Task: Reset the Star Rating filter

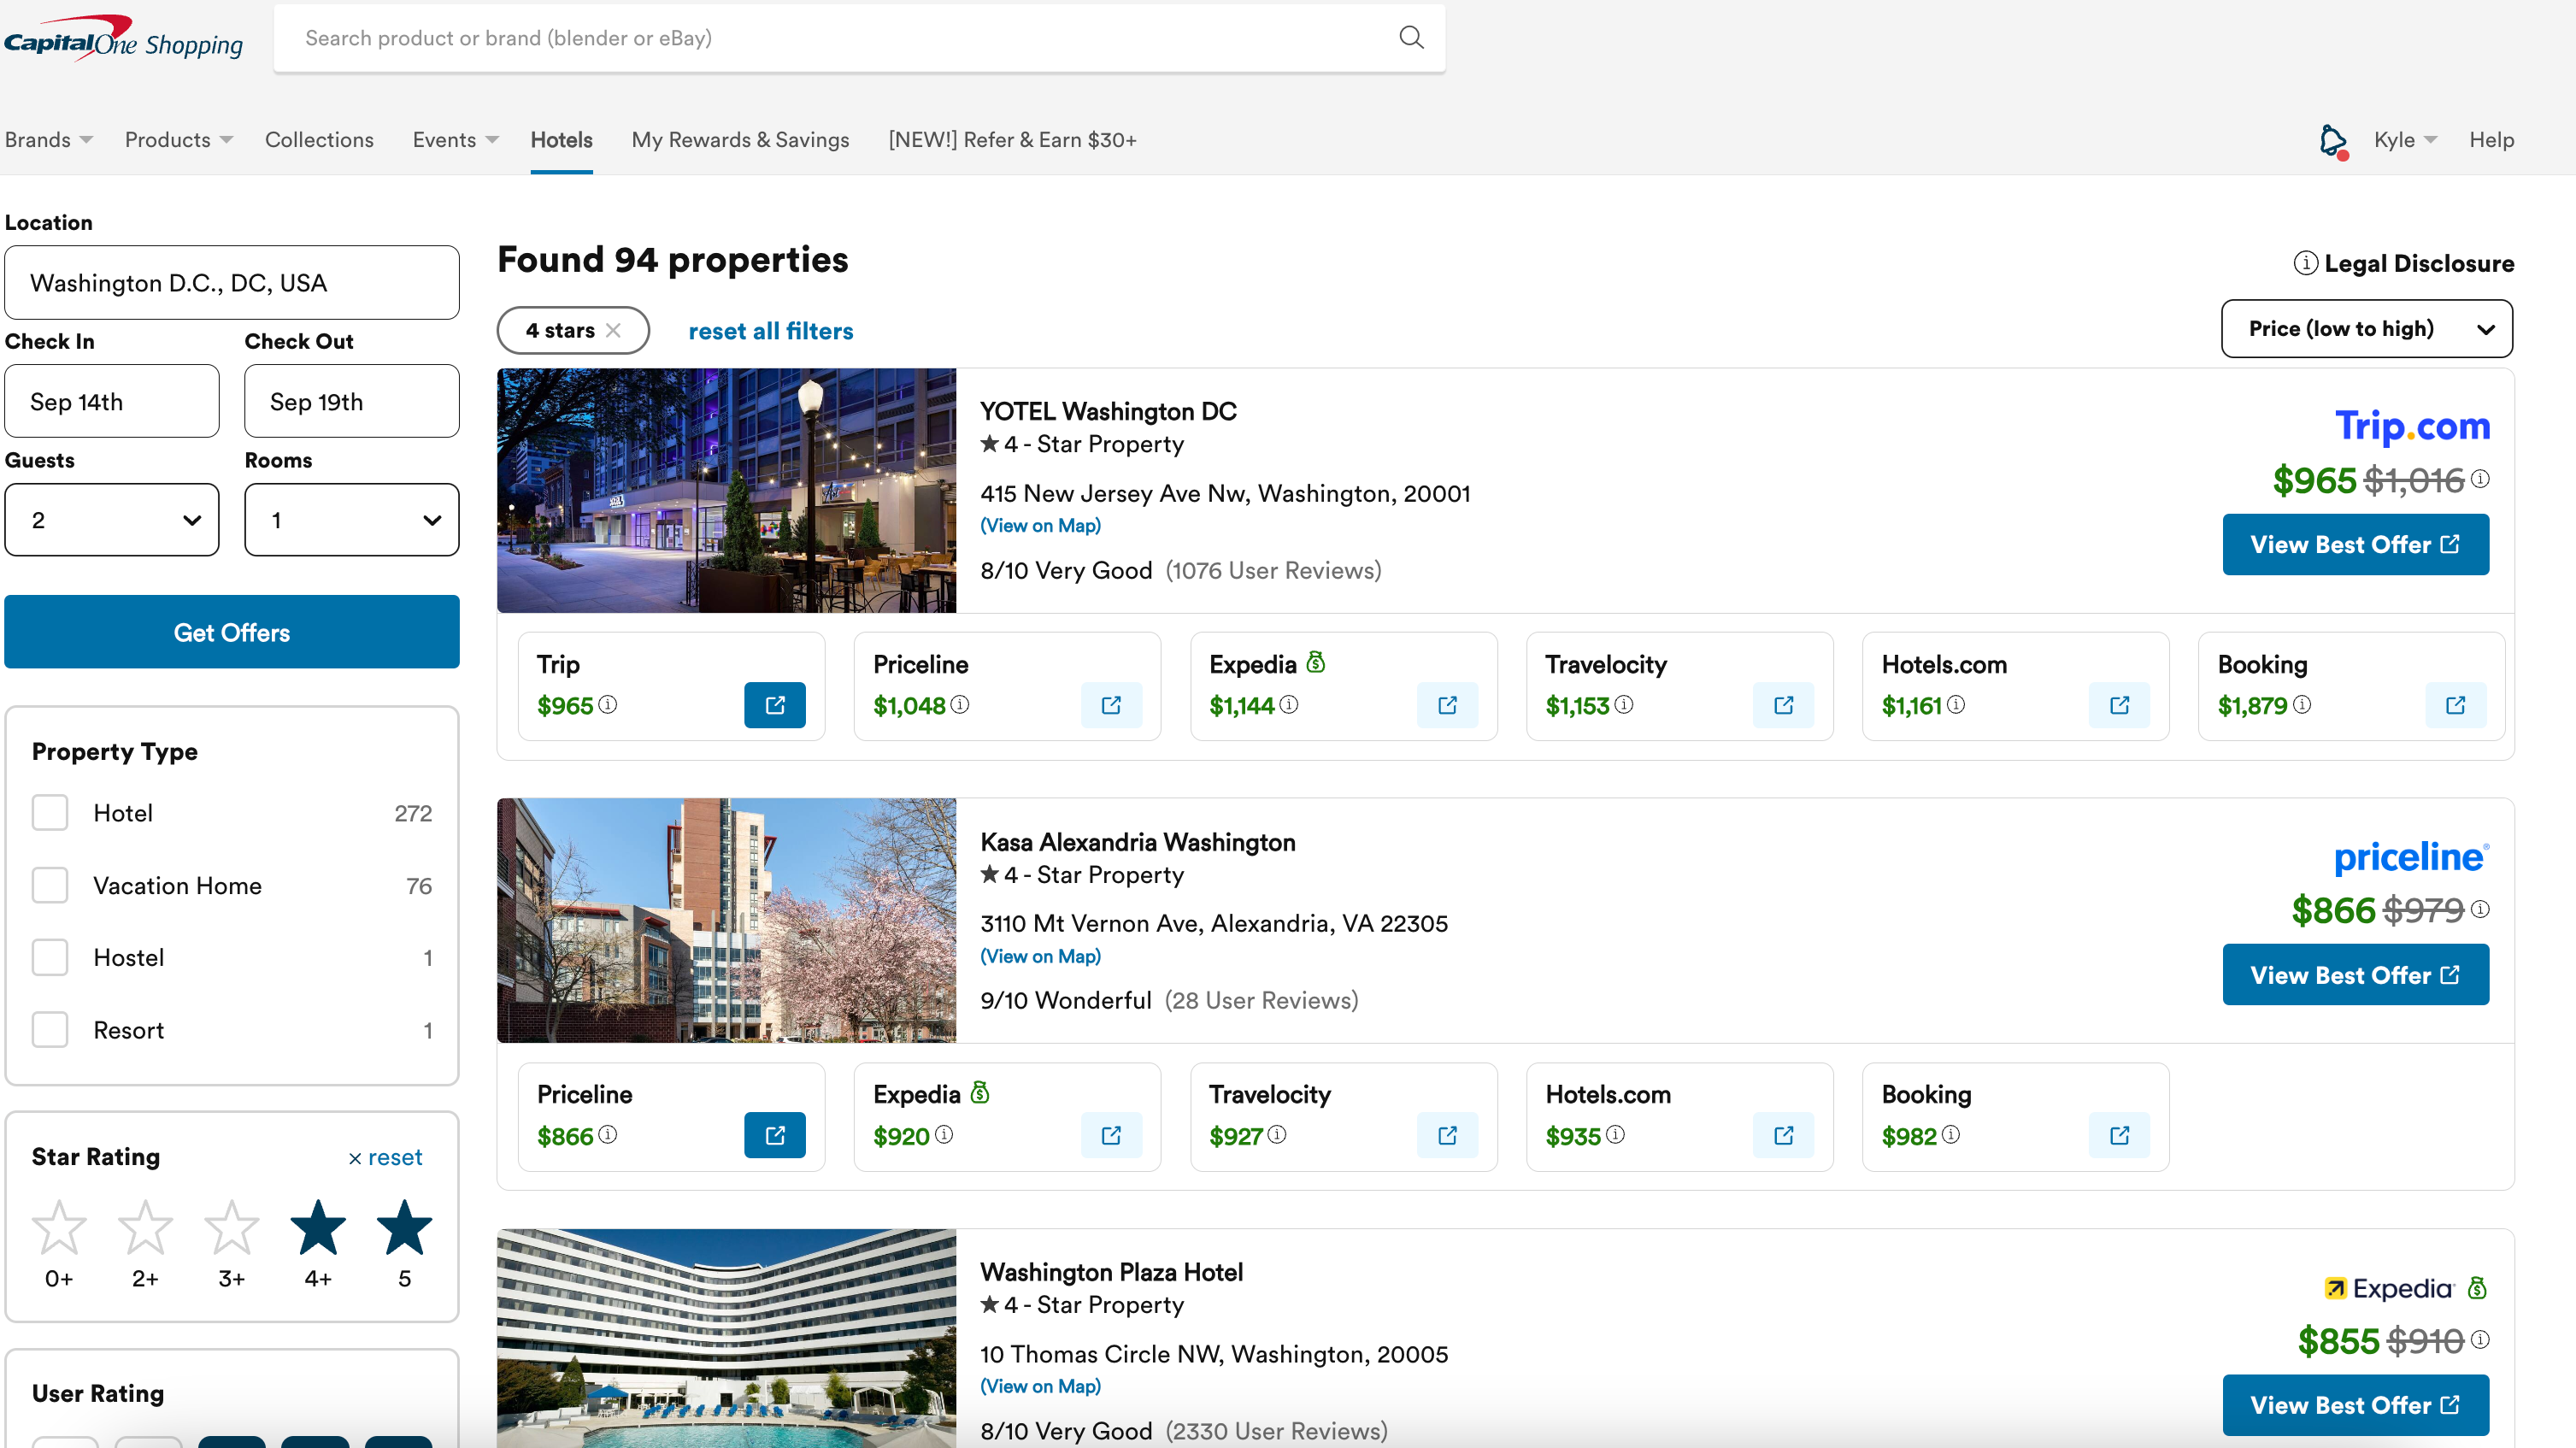Action: coord(385,1157)
